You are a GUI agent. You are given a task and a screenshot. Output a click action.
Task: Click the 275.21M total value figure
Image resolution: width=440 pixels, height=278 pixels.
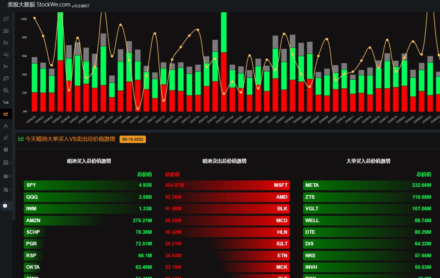[x=142, y=221]
